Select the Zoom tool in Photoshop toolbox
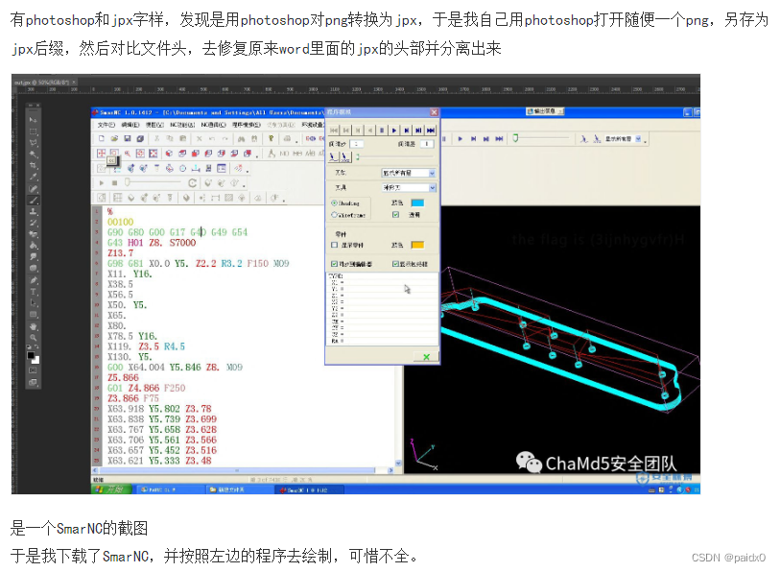This screenshot has height=572, width=780. click(x=33, y=338)
